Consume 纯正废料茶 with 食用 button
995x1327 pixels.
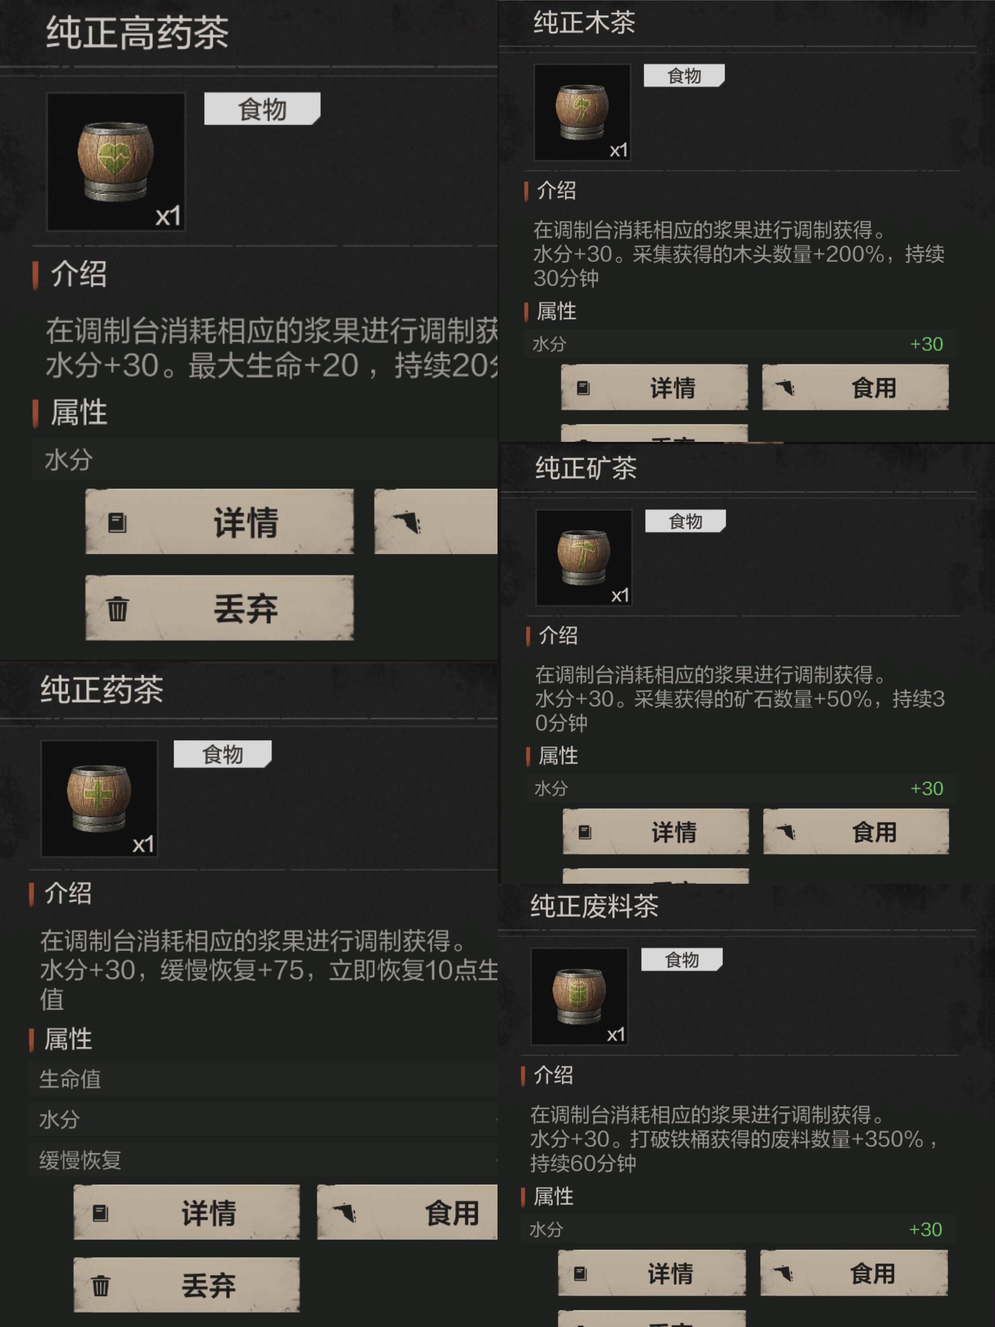pos(854,1273)
